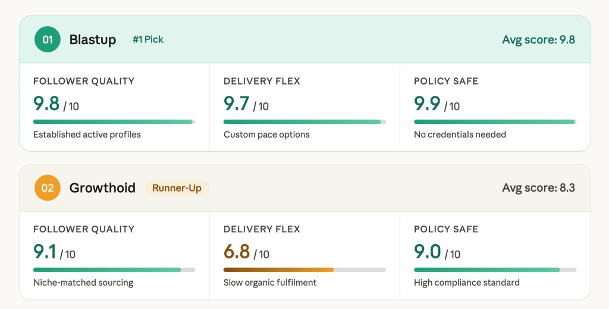Click the #1 Pick label

point(148,40)
